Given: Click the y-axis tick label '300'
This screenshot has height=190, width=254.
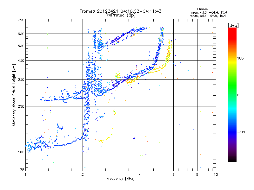Looking at the screenshot, I should pos(21,80).
